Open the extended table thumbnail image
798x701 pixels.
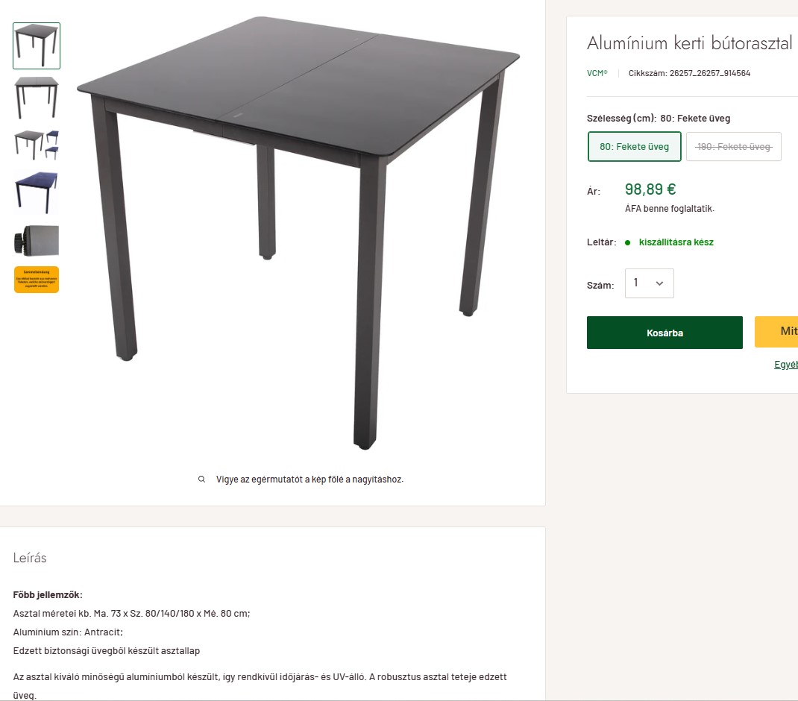(x=37, y=98)
